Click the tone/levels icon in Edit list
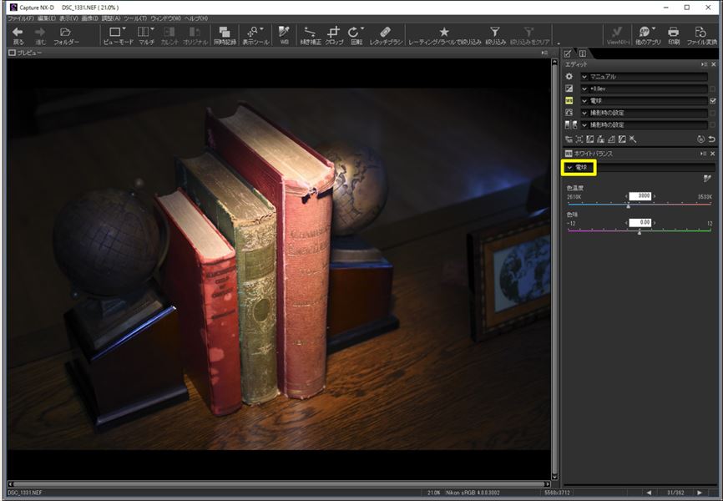This screenshot has height=501, width=723. coord(571,125)
